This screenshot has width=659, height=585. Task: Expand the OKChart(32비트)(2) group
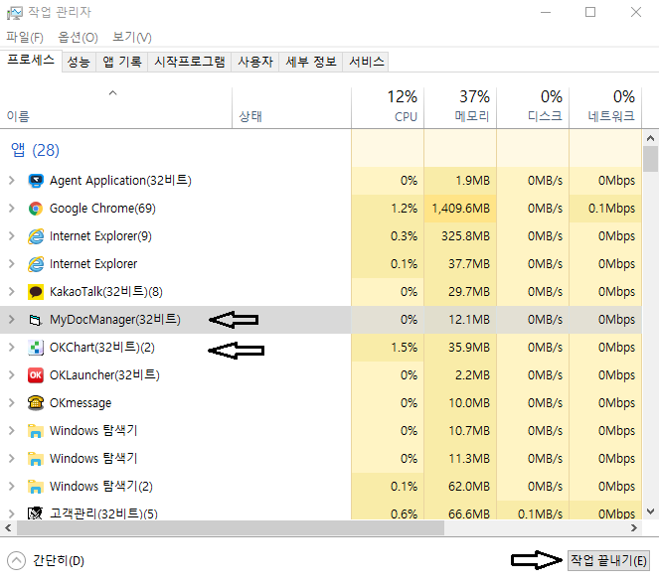(x=12, y=348)
